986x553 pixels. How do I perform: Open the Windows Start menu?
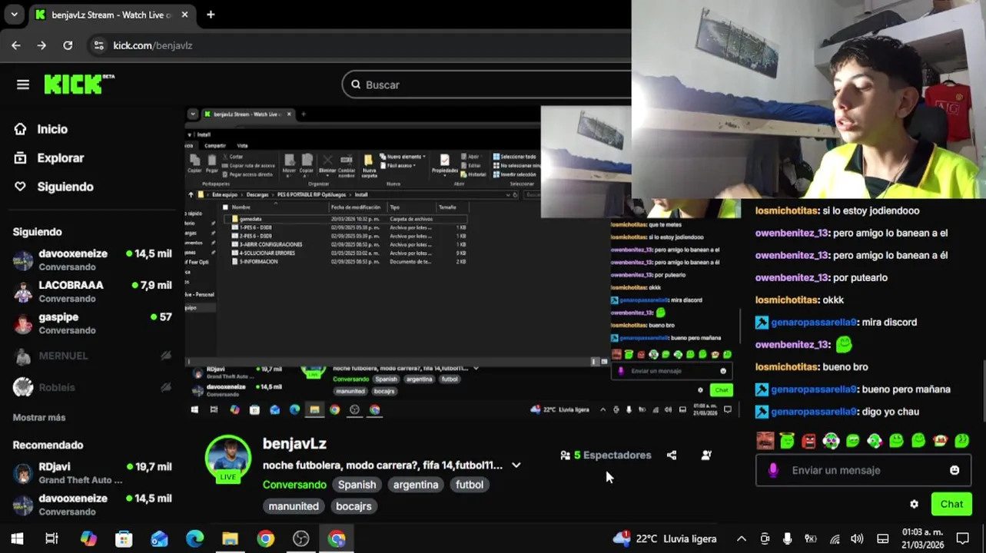coord(17,539)
